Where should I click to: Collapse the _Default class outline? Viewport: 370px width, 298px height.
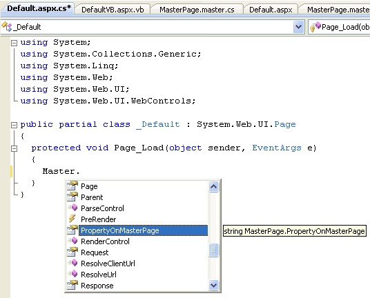(14, 125)
